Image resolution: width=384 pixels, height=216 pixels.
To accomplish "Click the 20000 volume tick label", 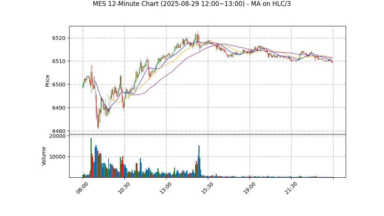I will coord(57,136).
